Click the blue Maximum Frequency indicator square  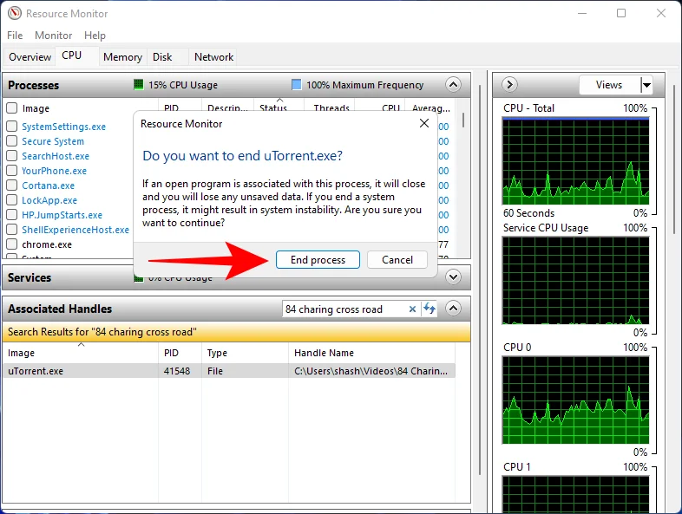[x=296, y=84]
